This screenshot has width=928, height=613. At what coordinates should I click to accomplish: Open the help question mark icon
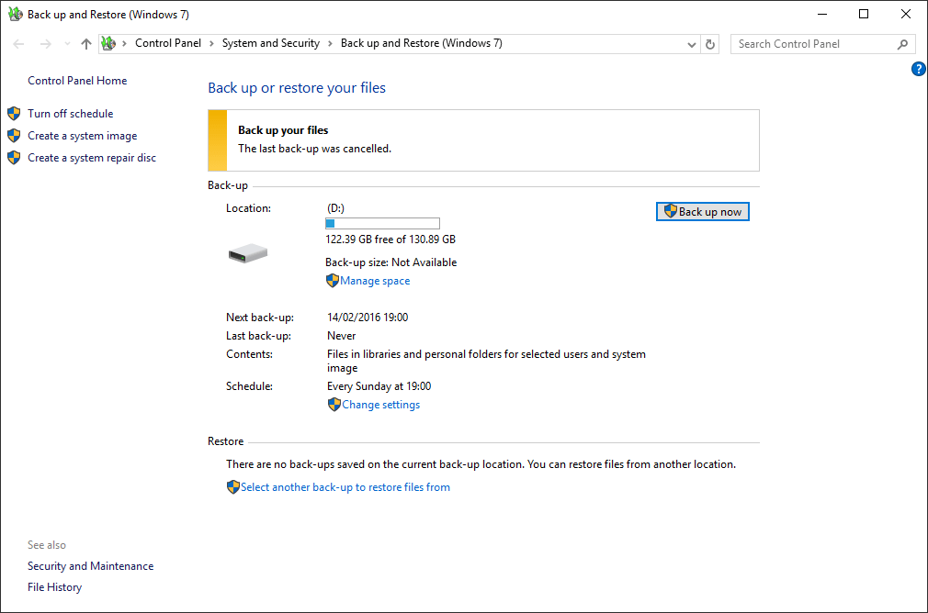[x=918, y=69]
